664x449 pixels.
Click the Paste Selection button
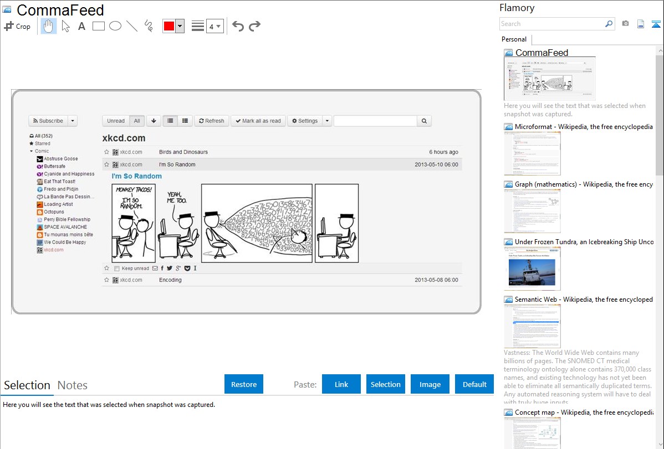point(386,384)
